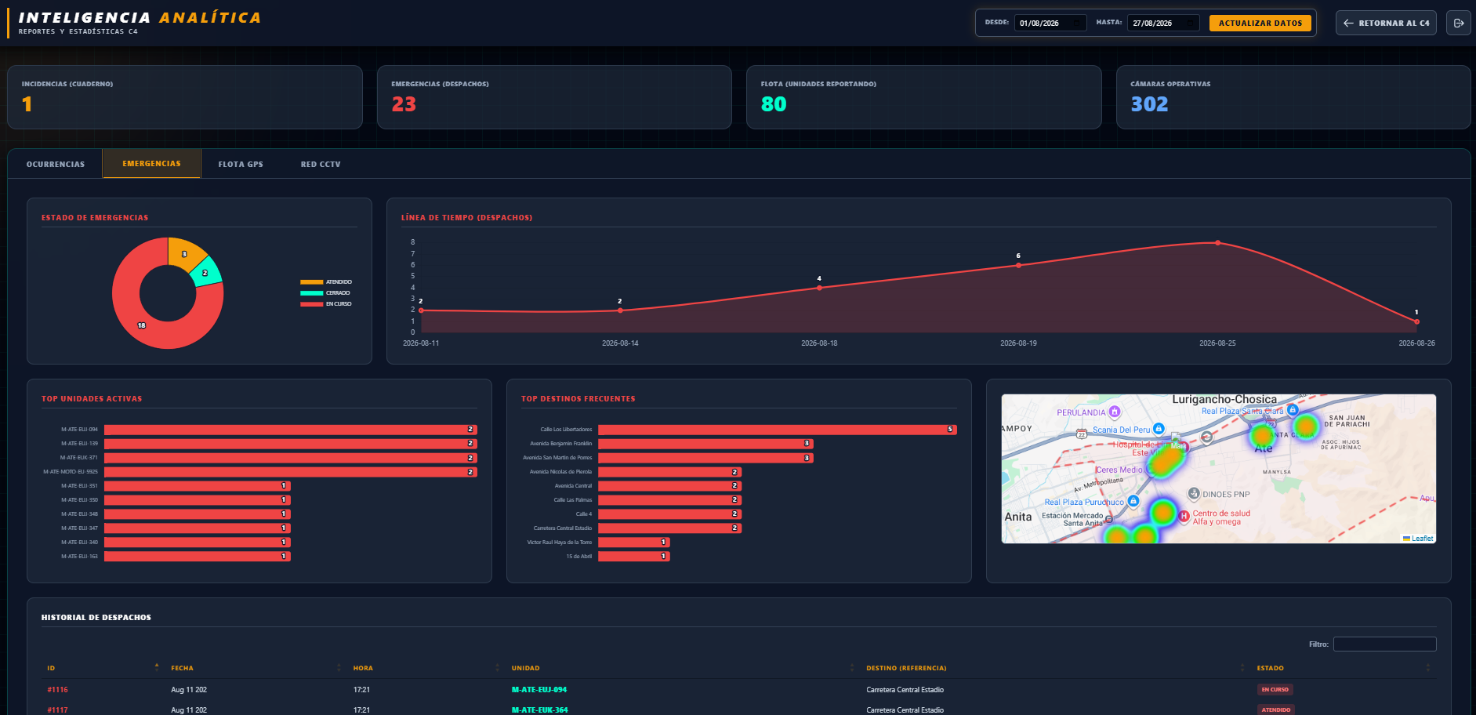Click the 2026-08-19 data point with value 6
This screenshot has height=715, width=1476.
[1018, 265]
